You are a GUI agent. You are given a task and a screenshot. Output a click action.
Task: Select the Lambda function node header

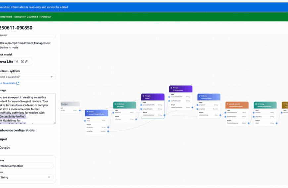pos(237,105)
